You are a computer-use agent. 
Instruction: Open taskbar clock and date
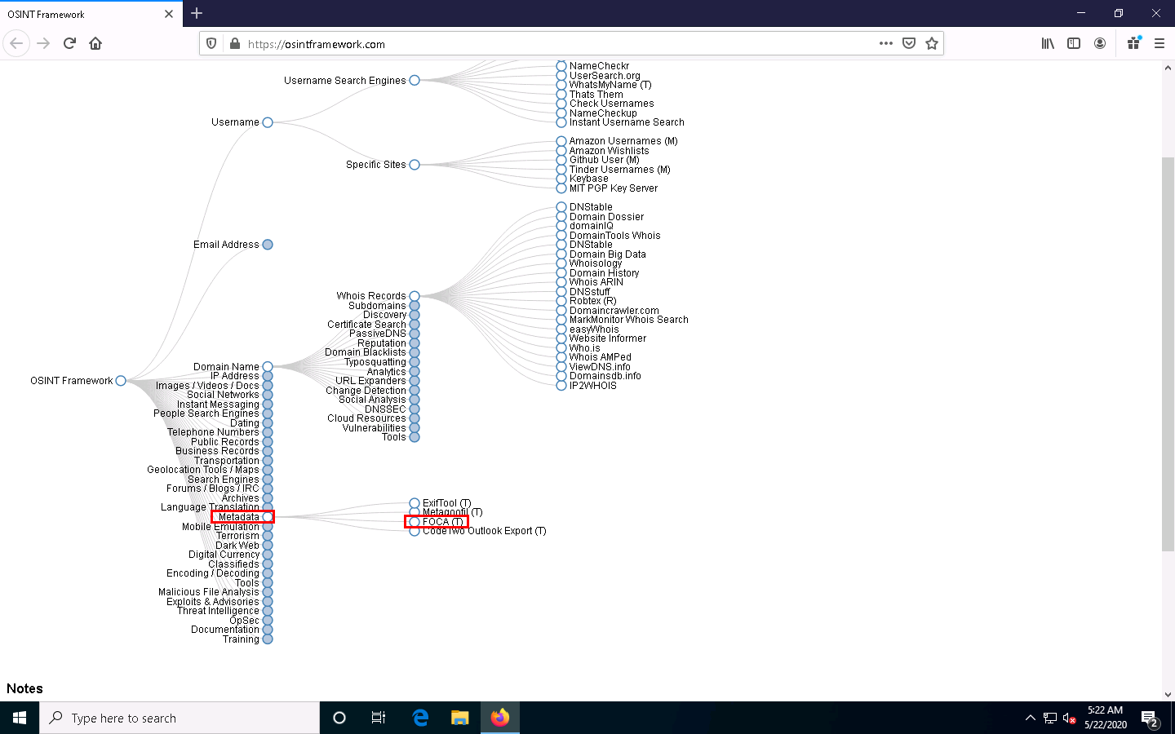[1106, 718]
